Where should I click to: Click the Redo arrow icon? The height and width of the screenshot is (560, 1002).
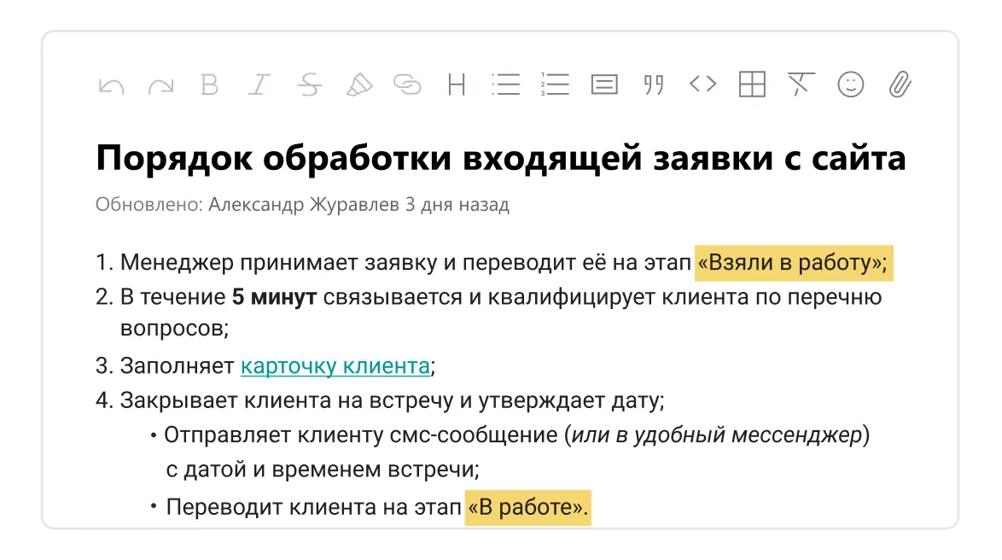click(160, 85)
